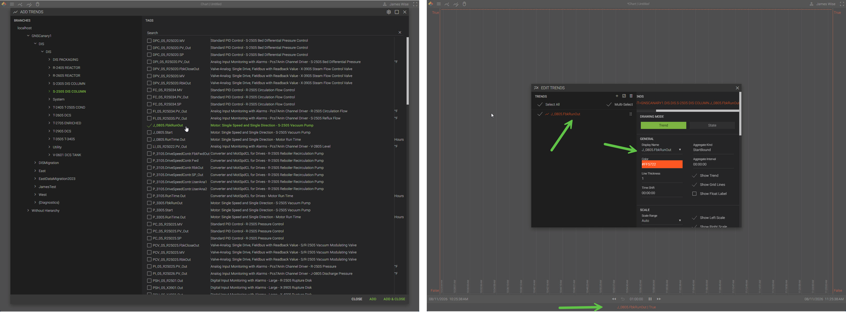Toggle fullscreen icon in right window

point(842,4)
